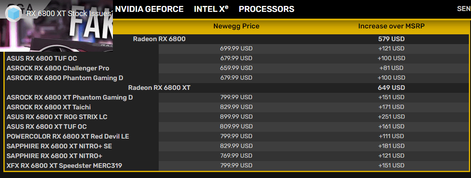The image size is (471, 178).
Task: Click the channel avatar icon on the video overlay
Action: pyautogui.click(x=13, y=14)
